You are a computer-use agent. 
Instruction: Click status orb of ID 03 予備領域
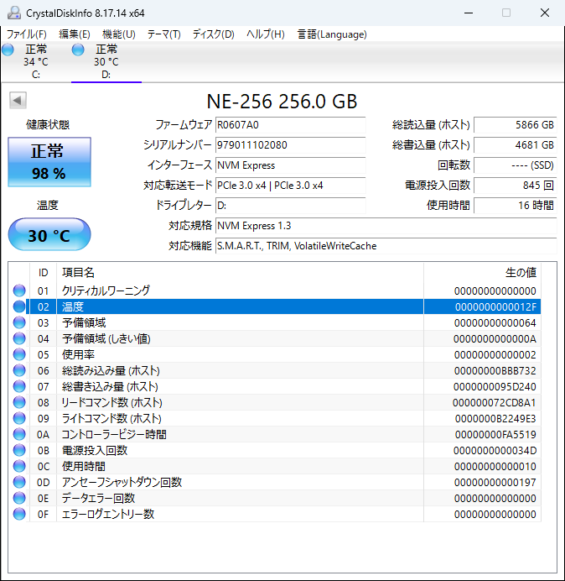point(19,322)
